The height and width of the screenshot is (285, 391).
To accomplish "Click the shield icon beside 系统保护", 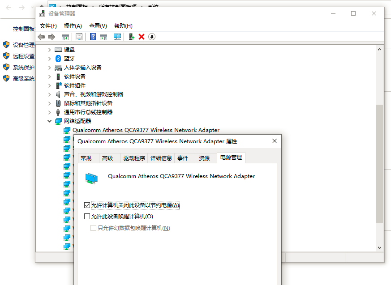I will 6,67.
